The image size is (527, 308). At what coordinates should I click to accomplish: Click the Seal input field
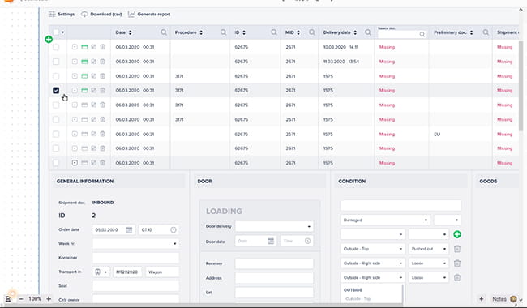(135, 286)
